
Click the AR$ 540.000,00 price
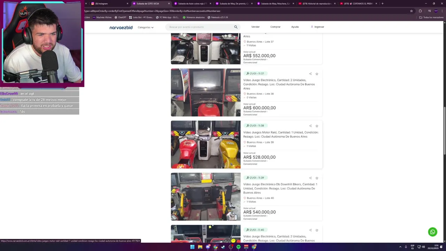pos(259,212)
